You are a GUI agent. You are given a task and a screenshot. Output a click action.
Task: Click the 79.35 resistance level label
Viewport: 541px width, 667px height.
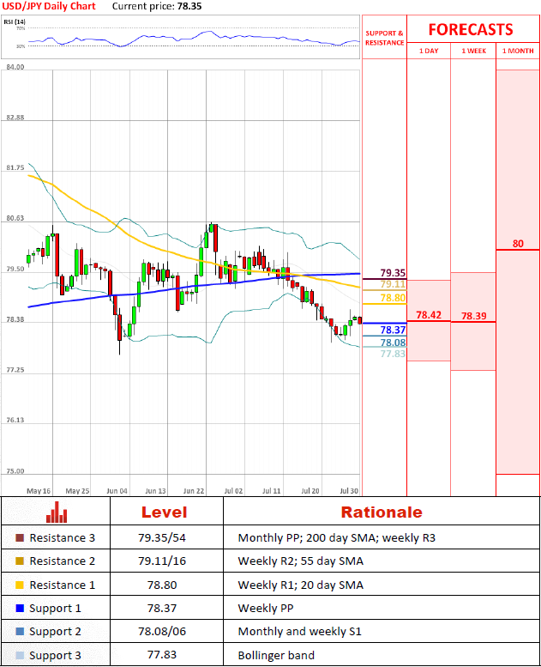coord(393,273)
